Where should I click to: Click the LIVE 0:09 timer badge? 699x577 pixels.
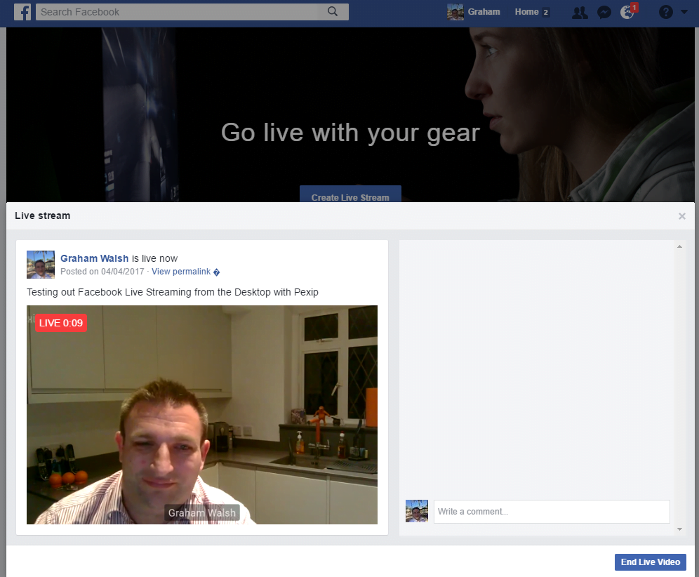(61, 323)
